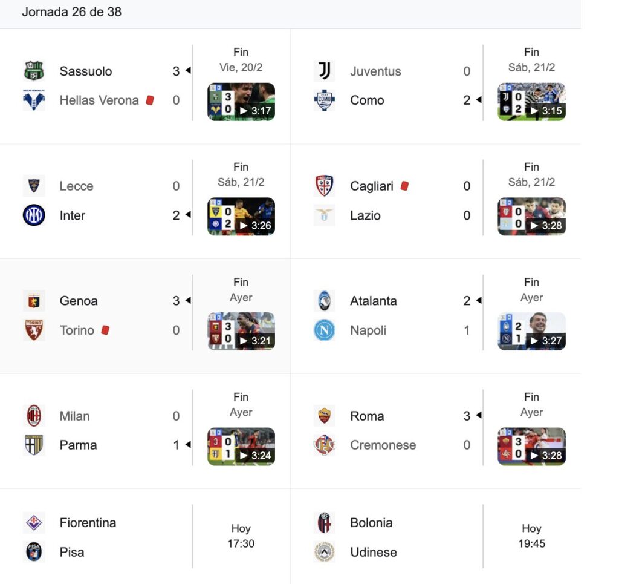Viewport: 619px width, 584px height.
Task: Open the Bolonia vs Udinese 19:45 match
Action: click(x=531, y=536)
